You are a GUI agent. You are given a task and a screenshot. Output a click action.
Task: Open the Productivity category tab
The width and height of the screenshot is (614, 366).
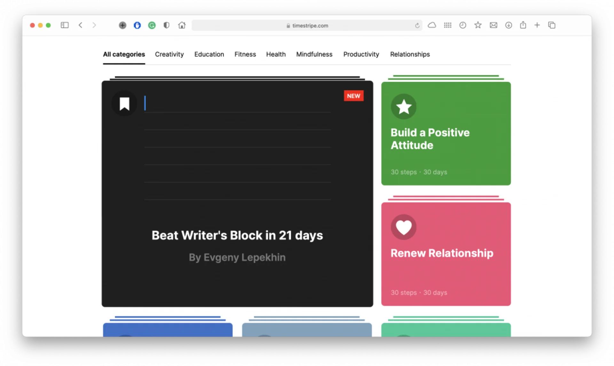point(361,54)
